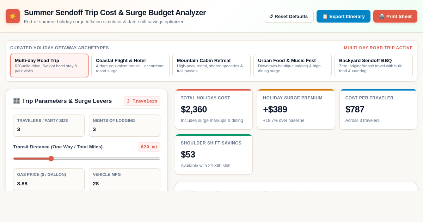Click the 'Across 3 travelers' caption
The width and height of the screenshot is (423, 222).
point(362,121)
